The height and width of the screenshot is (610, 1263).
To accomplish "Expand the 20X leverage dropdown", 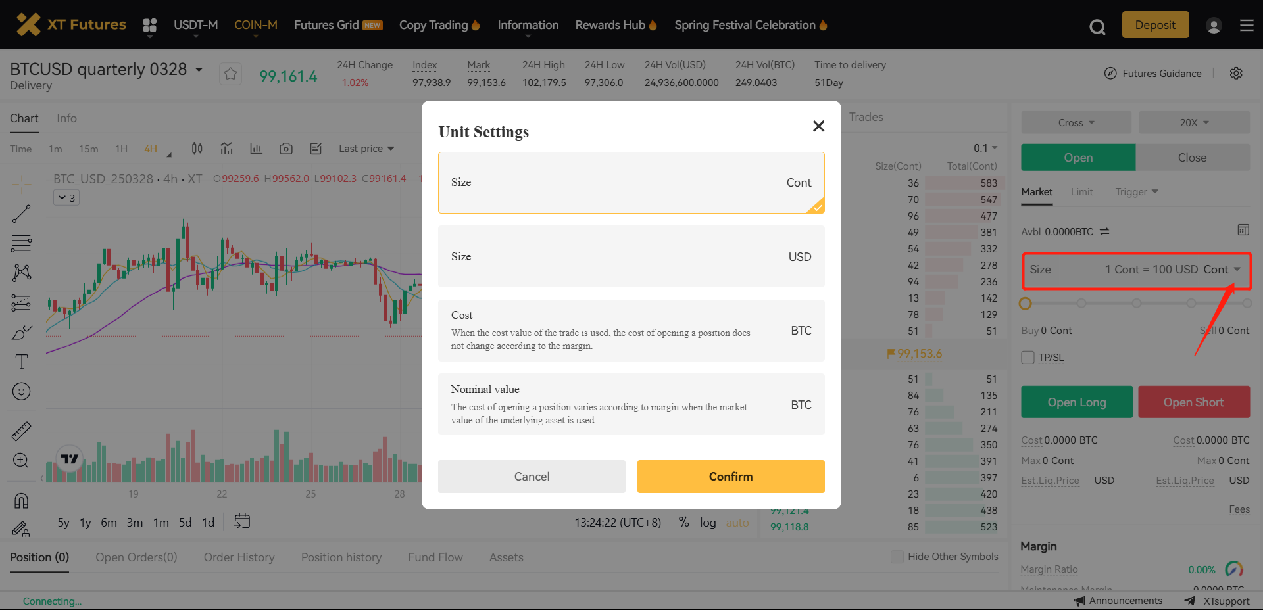I will click(1194, 123).
